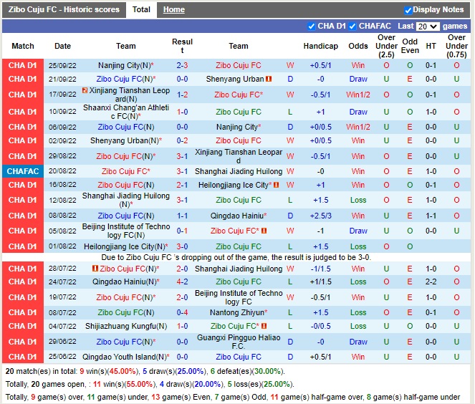Image resolution: width=475 pixels, height=404 pixels.
Task: Open the Guangxi Pingguo Haliao F.C. link
Action: [239, 342]
